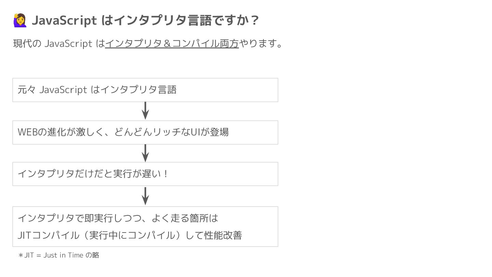Select the box WEBの進化が激しく
Viewport: 492px width, 277px height.
[145, 132]
